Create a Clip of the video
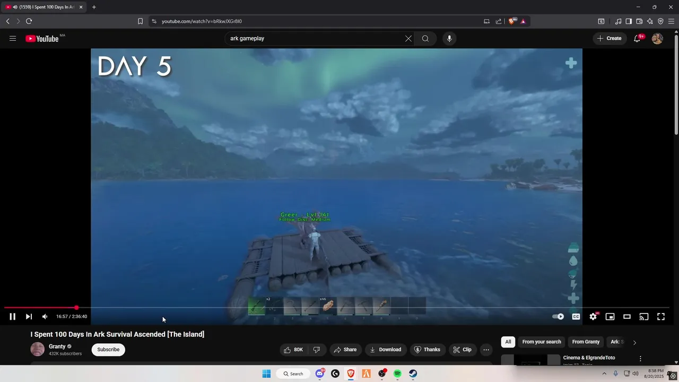 click(462, 350)
